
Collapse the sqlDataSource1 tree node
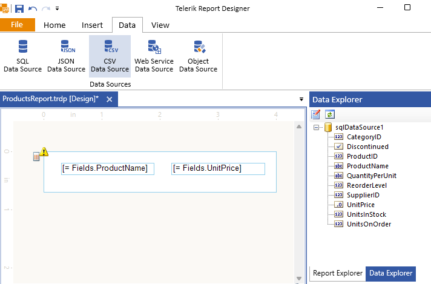click(317, 127)
